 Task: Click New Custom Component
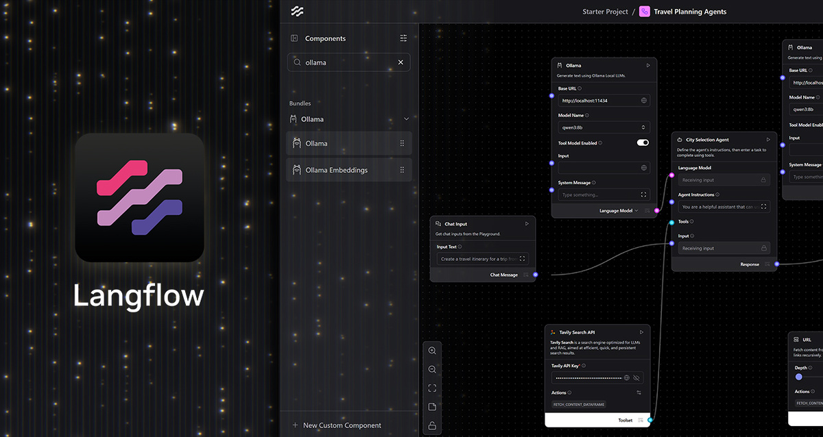pyautogui.click(x=337, y=425)
